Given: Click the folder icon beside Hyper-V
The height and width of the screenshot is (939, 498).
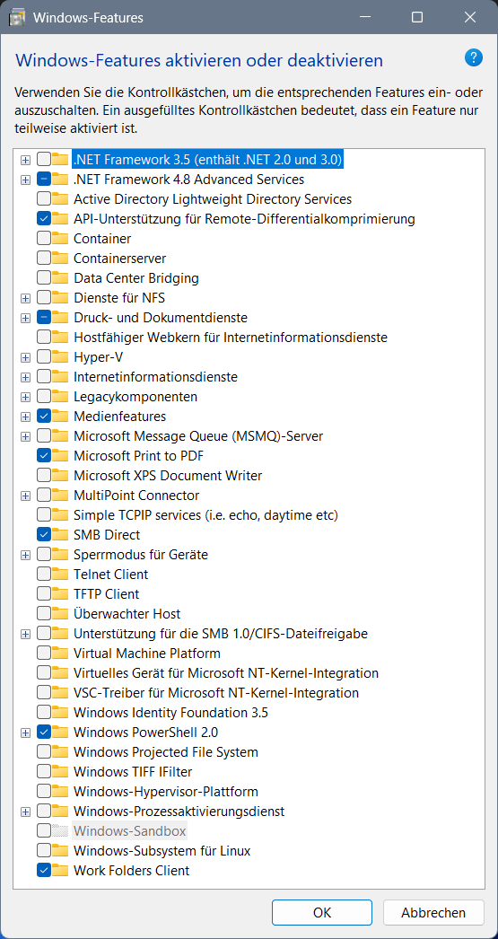Looking at the screenshot, I should 60,357.
